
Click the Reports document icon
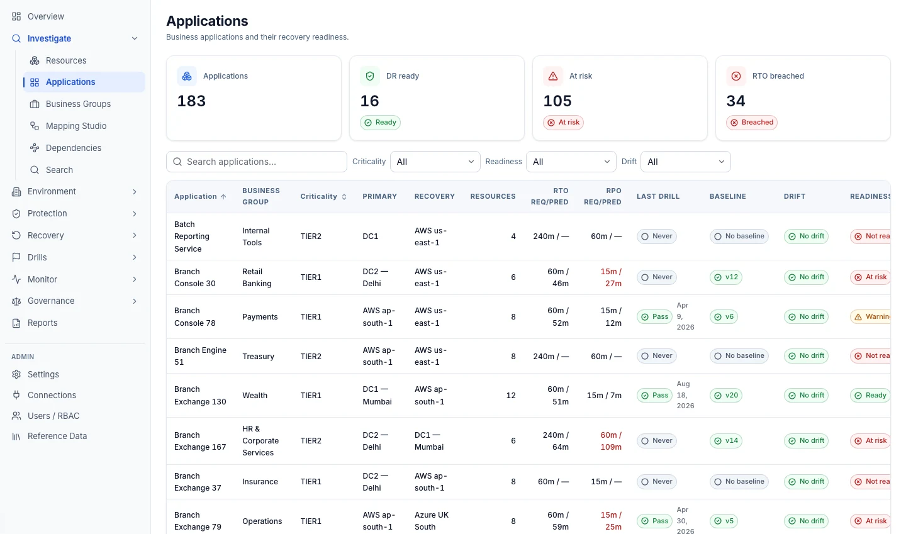click(x=16, y=323)
